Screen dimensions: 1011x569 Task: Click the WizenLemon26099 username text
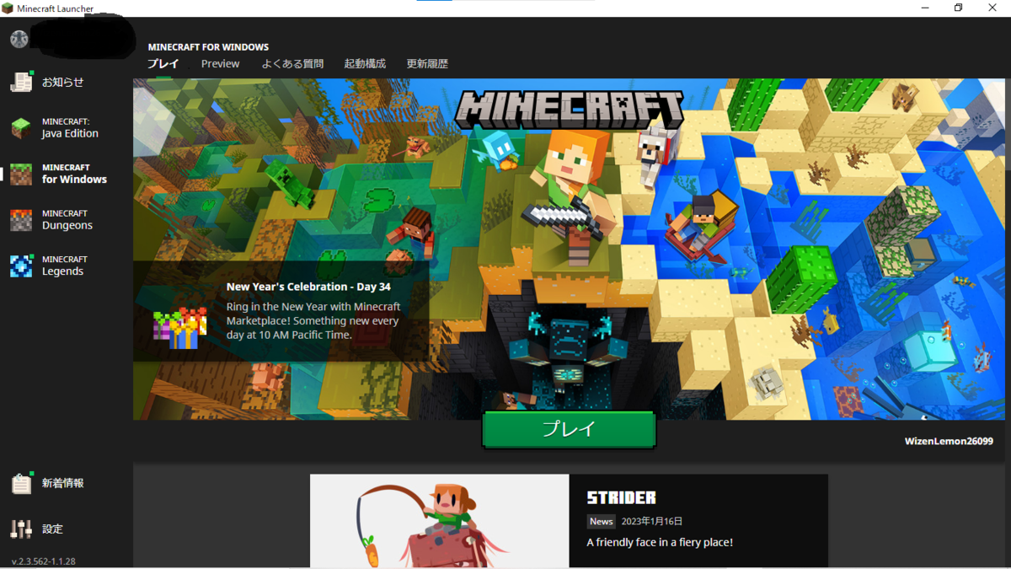tap(949, 442)
